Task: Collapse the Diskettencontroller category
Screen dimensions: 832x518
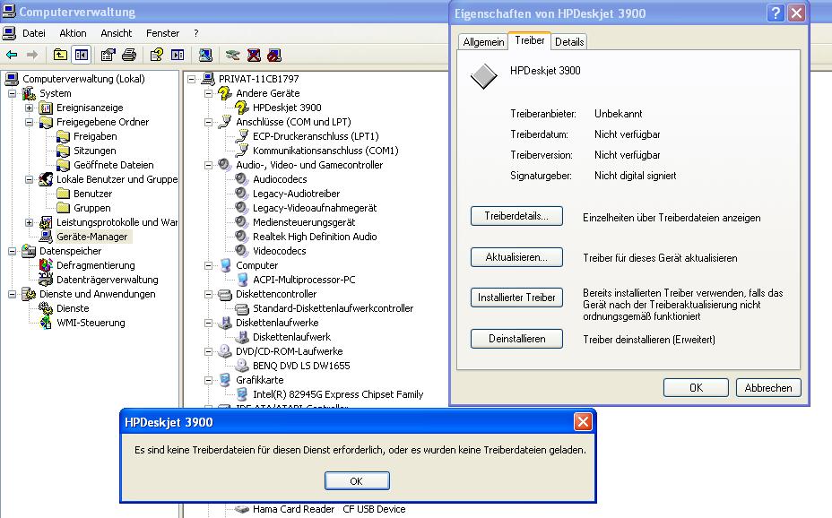Action: [x=209, y=294]
